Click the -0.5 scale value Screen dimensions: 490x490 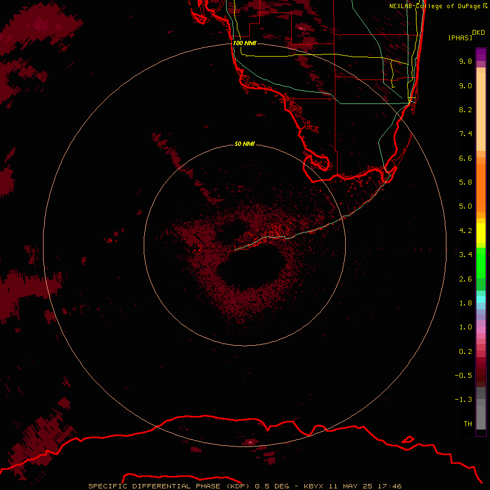[x=463, y=376]
